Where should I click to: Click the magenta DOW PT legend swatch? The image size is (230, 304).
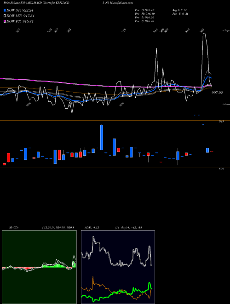[x=5, y=21]
